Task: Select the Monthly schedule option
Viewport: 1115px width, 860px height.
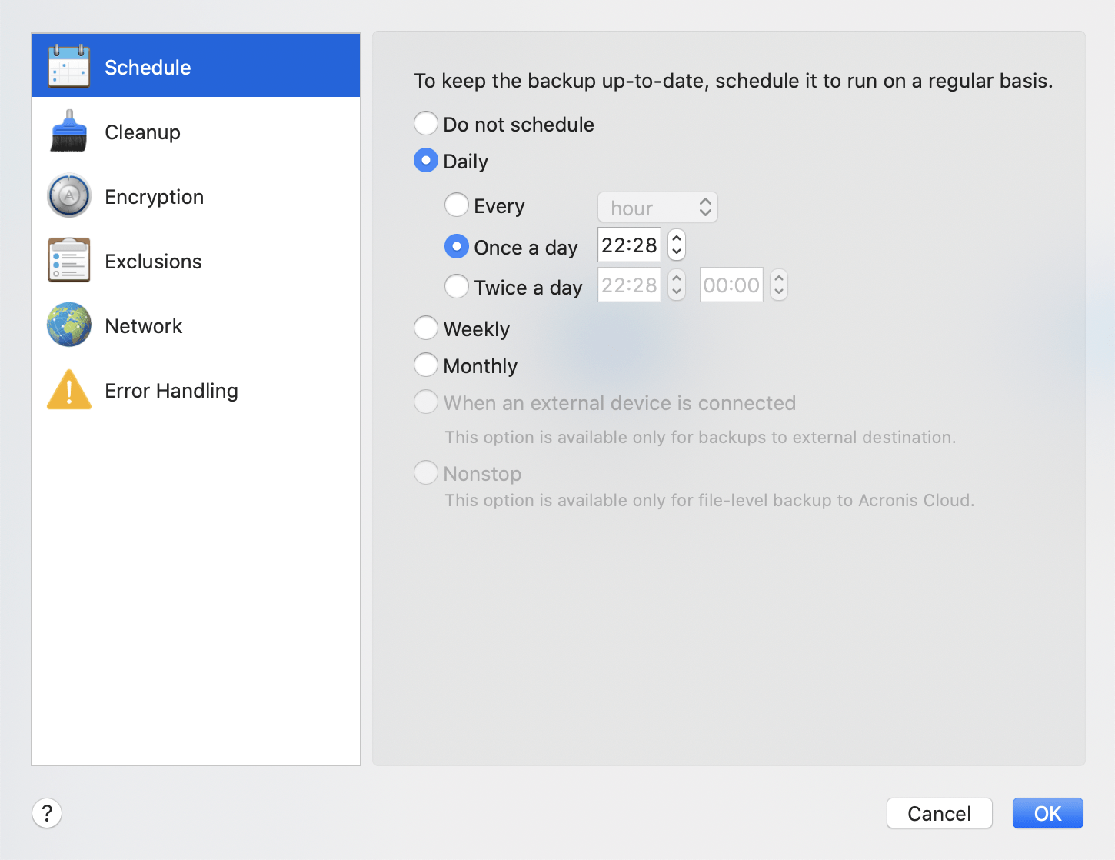Action: click(x=425, y=365)
